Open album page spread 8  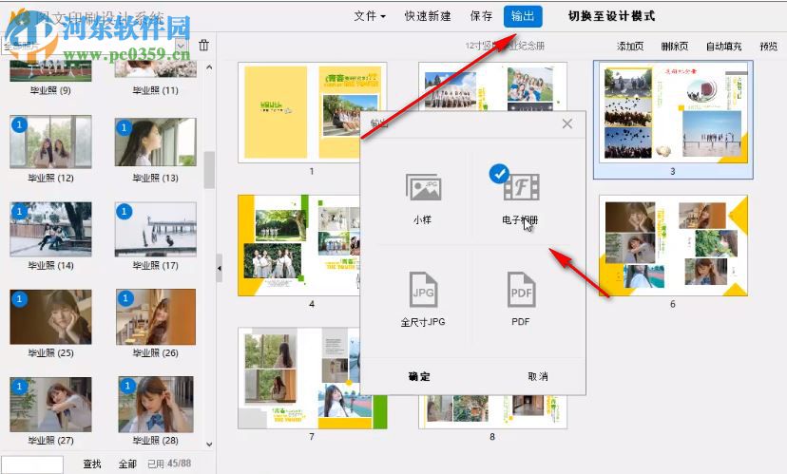(x=492, y=411)
